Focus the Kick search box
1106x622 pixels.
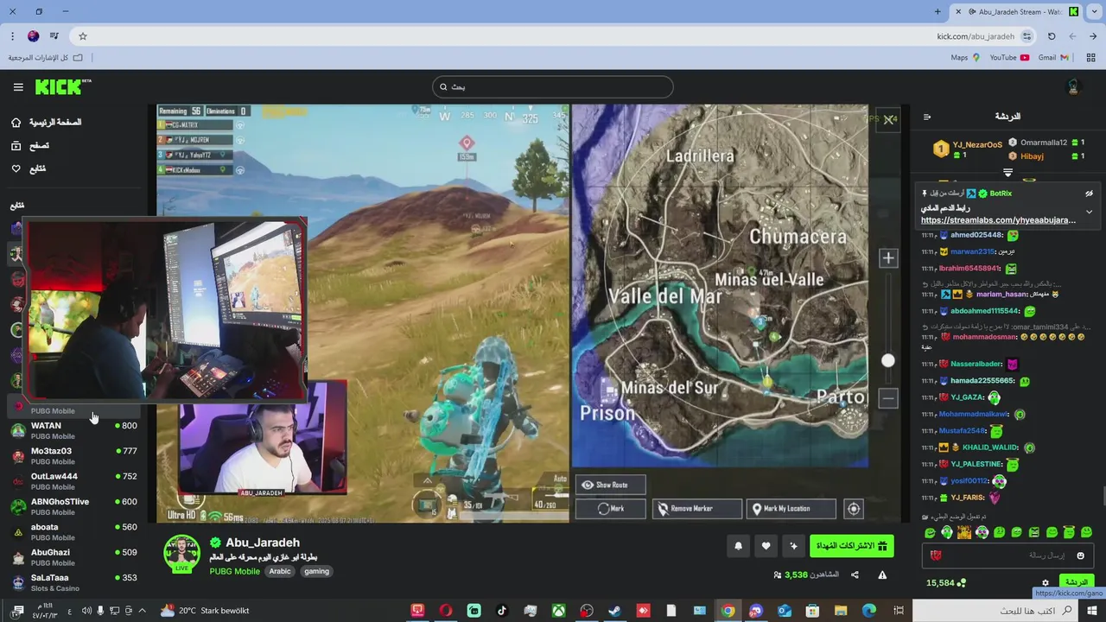point(553,87)
